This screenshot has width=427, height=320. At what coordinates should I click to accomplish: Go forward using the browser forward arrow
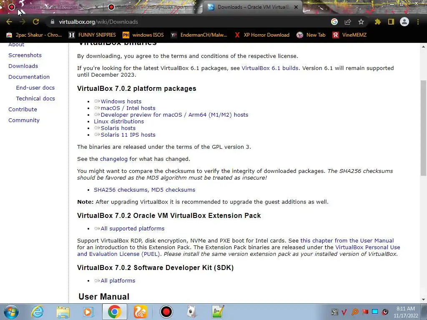point(23,22)
